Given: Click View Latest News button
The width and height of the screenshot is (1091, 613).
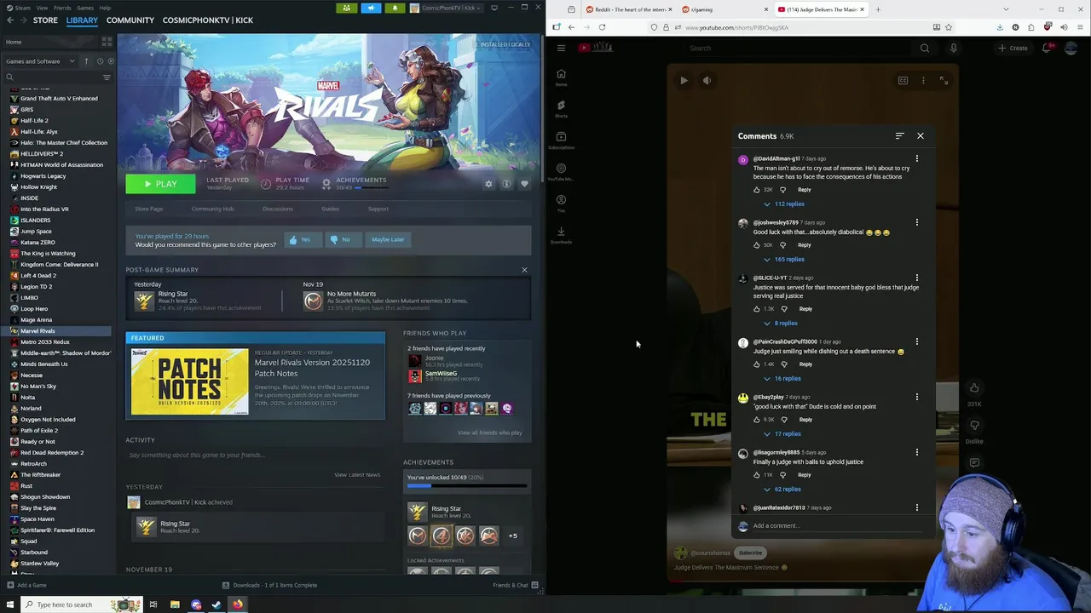Looking at the screenshot, I should (x=357, y=475).
